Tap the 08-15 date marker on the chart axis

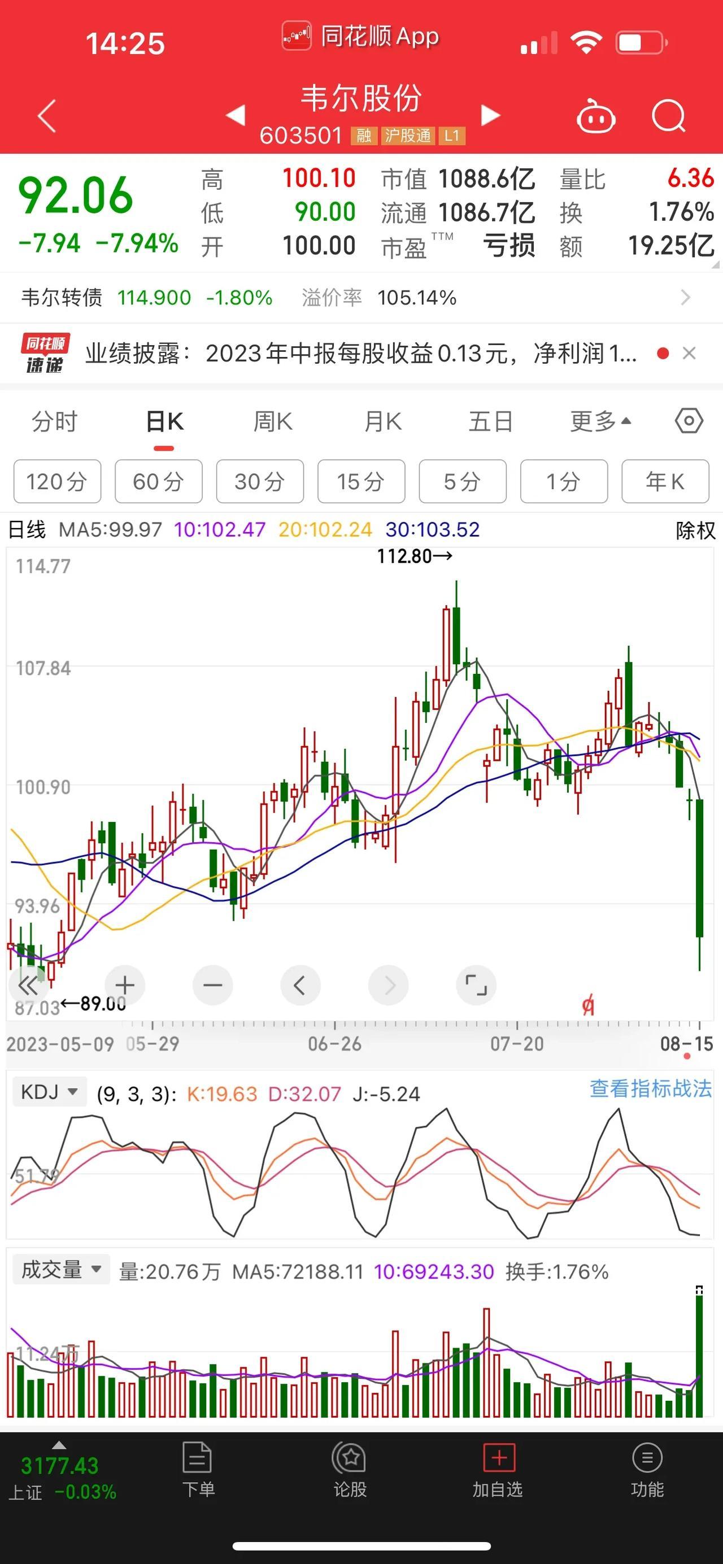coord(687,1044)
